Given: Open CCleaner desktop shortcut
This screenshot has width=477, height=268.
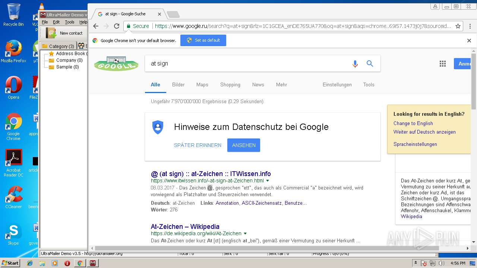Looking at the screenshot, I should coord(13,197).
